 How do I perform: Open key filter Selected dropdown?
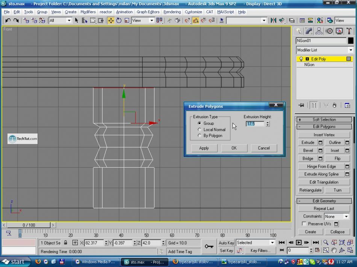272,243
